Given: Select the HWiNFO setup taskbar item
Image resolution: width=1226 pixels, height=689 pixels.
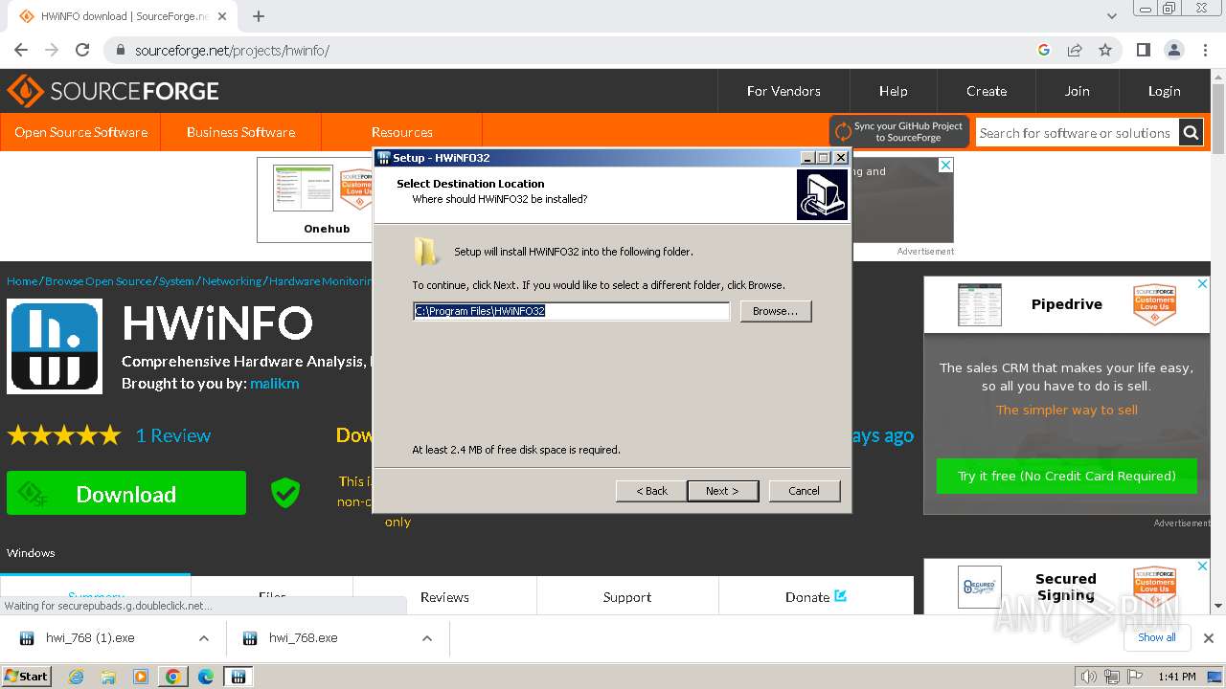Looking at the screenshot, I should (238, 677).
